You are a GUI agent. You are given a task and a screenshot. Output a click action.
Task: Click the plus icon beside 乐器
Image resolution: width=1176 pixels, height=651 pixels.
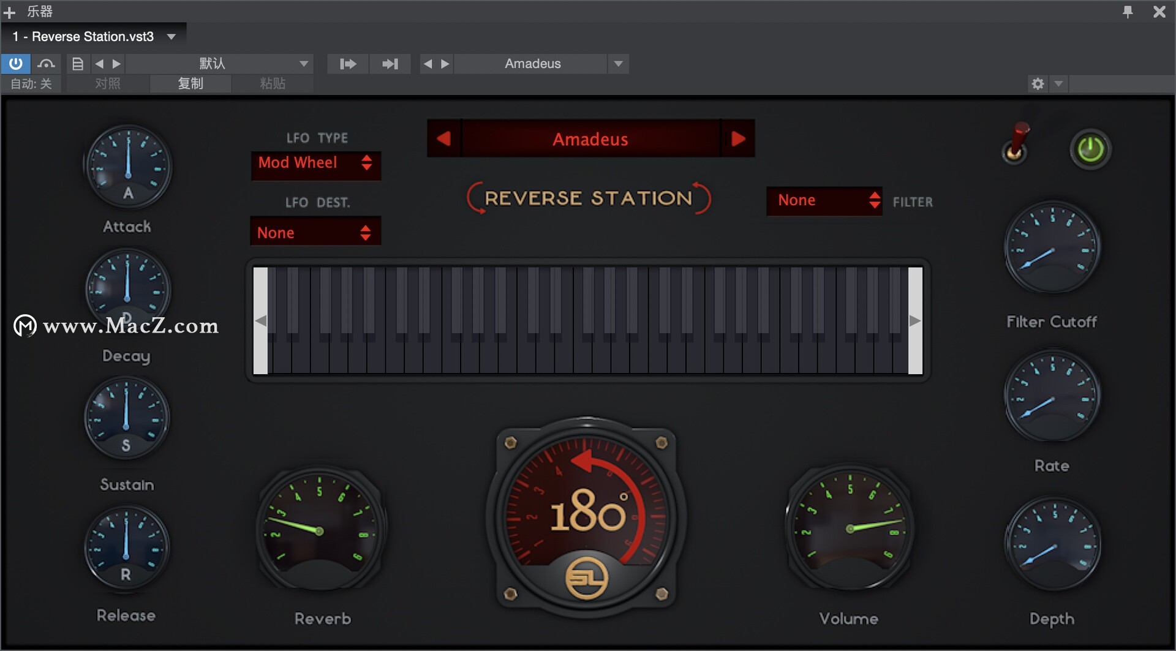point(9,12)
